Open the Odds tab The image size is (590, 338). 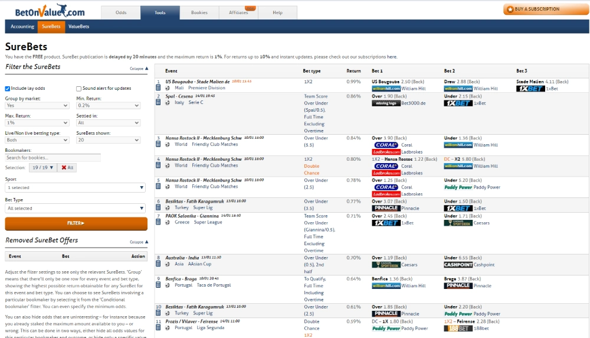pyautogui.click(x=121, y=12)
